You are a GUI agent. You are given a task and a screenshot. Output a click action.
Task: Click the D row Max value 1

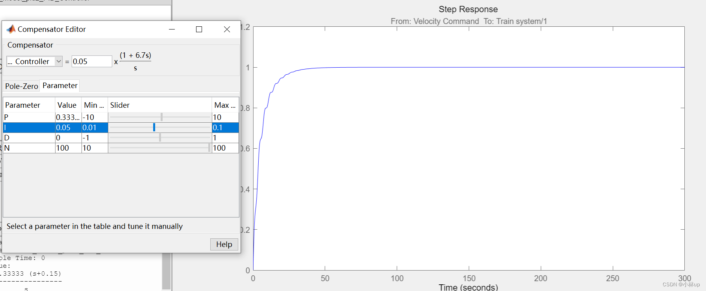point(225,138)
